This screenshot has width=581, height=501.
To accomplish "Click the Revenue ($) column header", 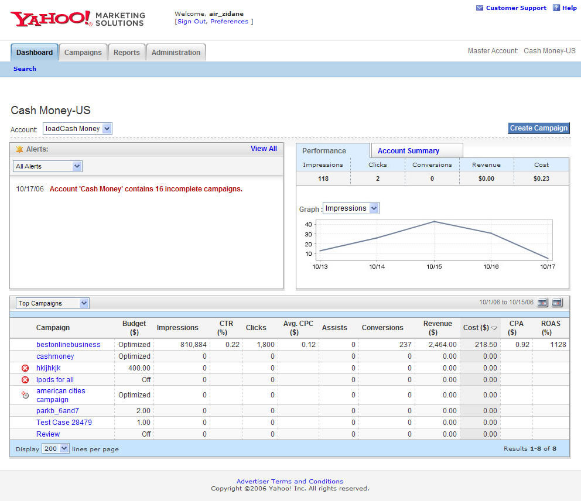I will pos(438,328).
